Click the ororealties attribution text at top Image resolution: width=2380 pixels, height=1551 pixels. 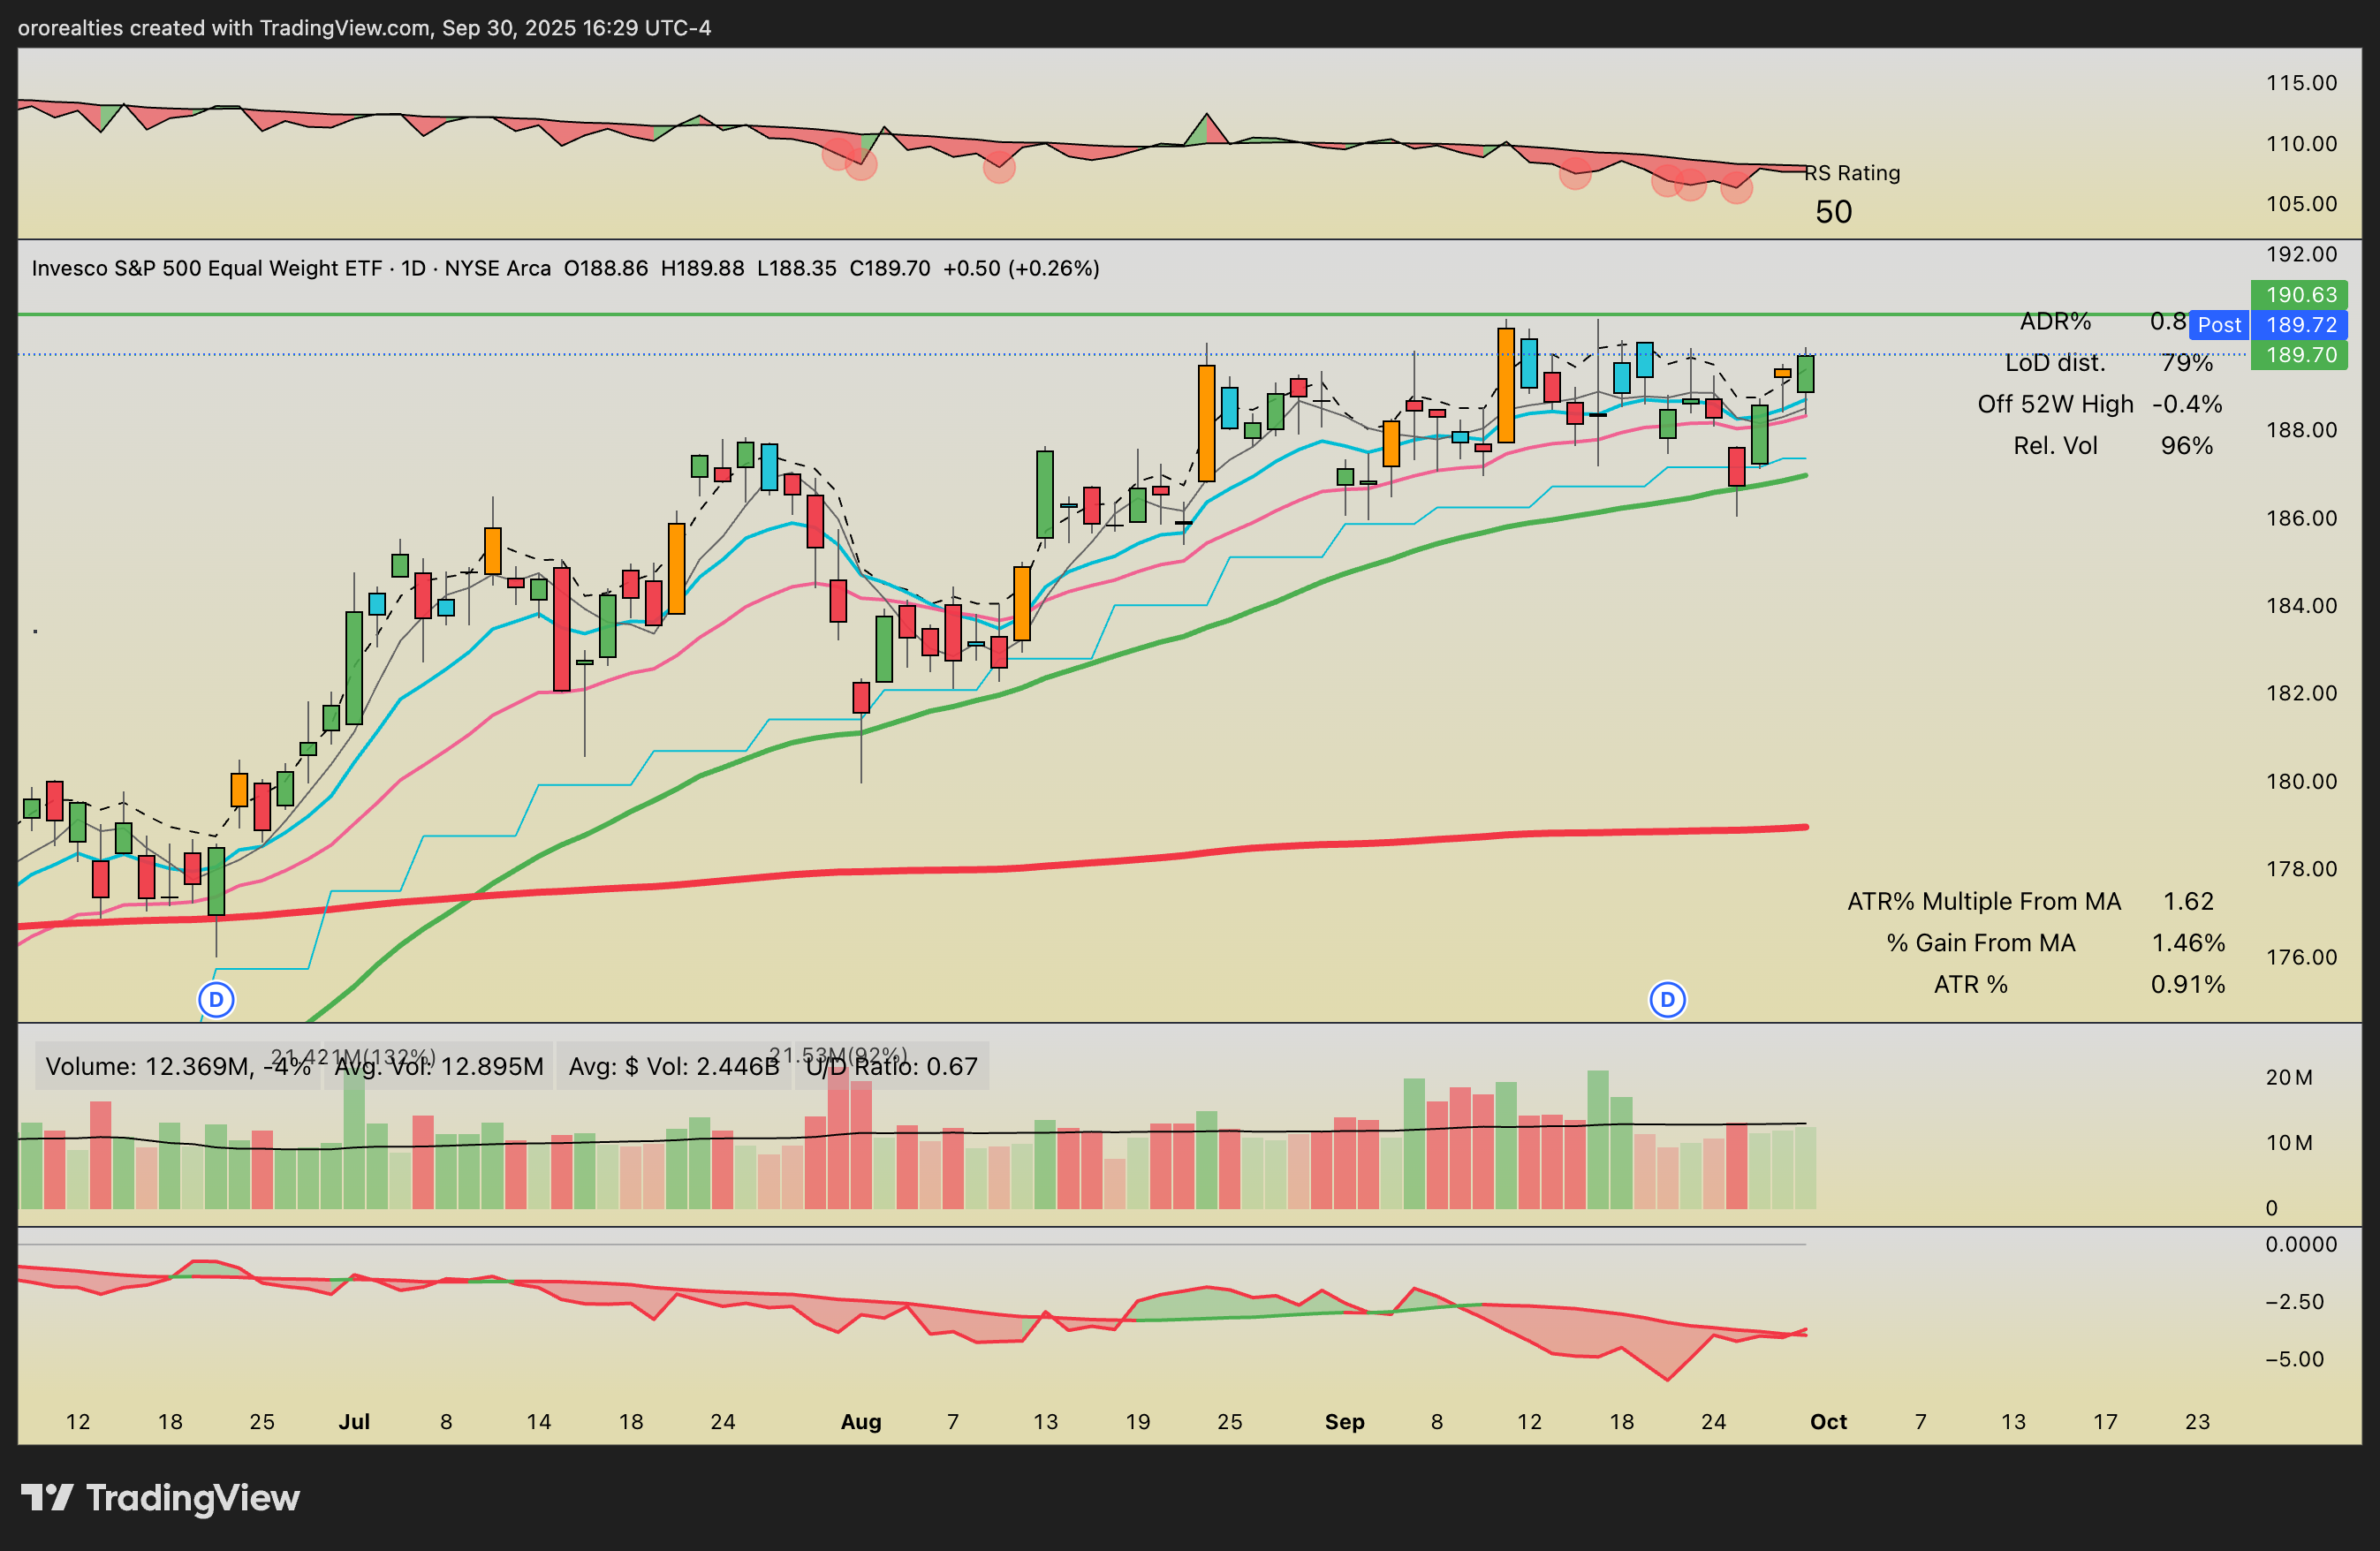(364, 28)
